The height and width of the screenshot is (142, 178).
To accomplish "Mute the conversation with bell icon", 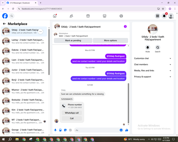I will tap(148, 48).
